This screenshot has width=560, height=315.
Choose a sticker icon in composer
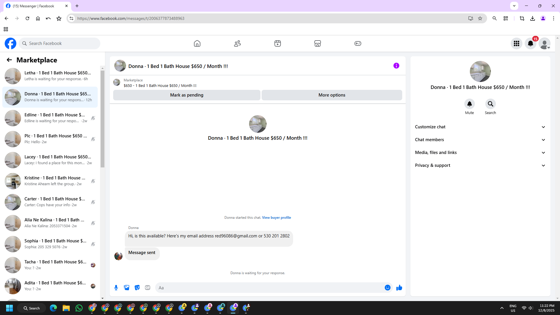(x=137, y=288)
